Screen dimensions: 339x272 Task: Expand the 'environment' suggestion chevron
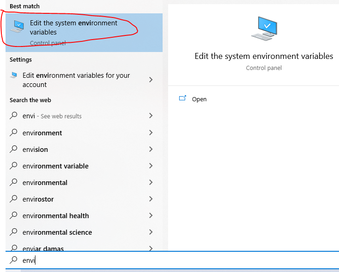151,133
